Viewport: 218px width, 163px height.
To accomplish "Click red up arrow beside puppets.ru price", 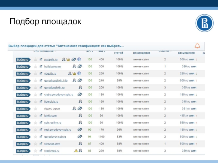I will (196, 59).
